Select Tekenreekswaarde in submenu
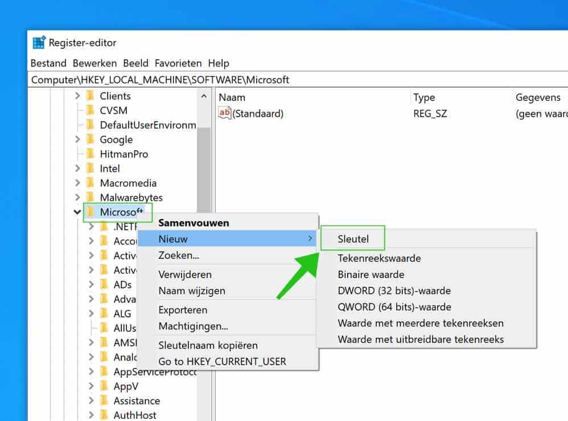 (x=427, y=258)
